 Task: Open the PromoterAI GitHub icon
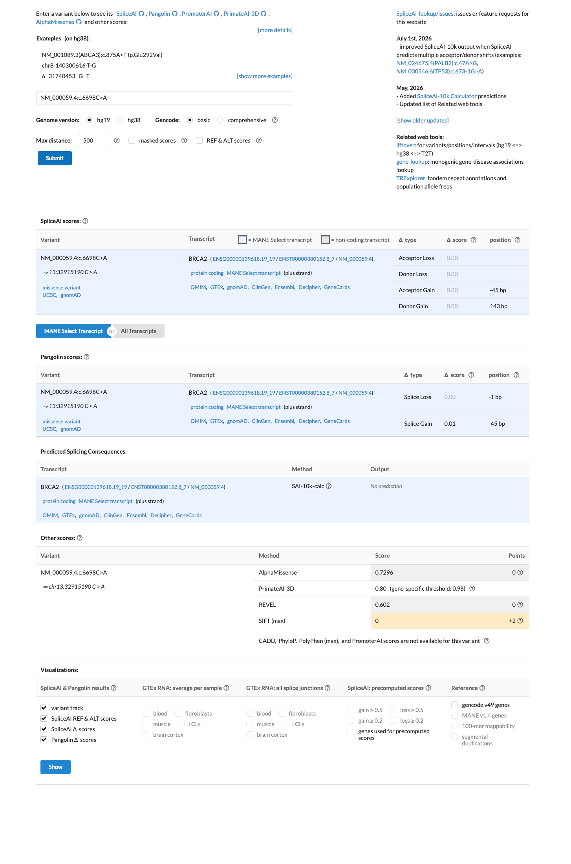216,14
